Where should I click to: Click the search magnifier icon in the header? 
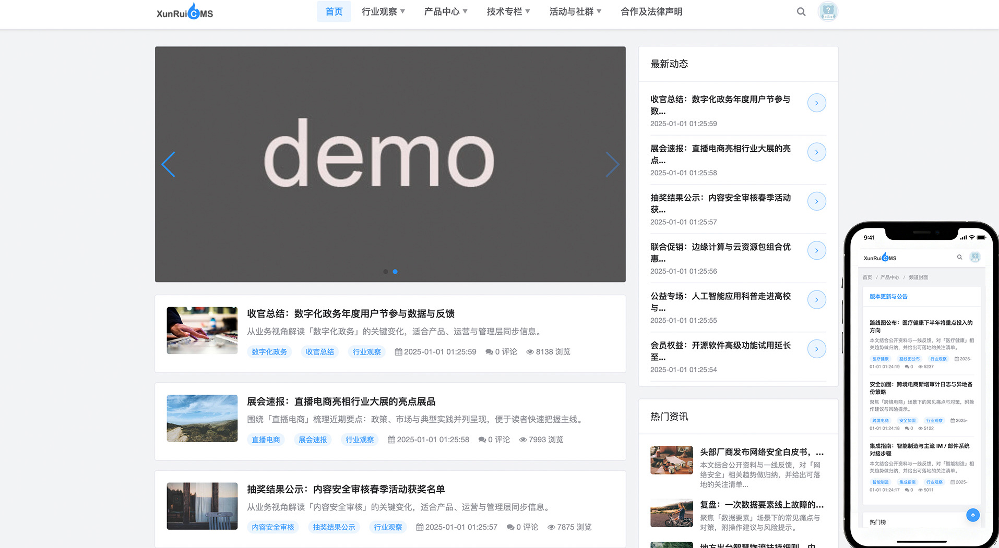click(x=801, y=11)
